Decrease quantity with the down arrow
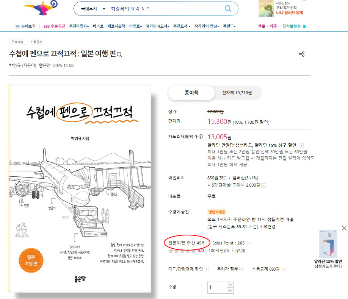This screenshot has width=348, height=299. tap(230, 290)
